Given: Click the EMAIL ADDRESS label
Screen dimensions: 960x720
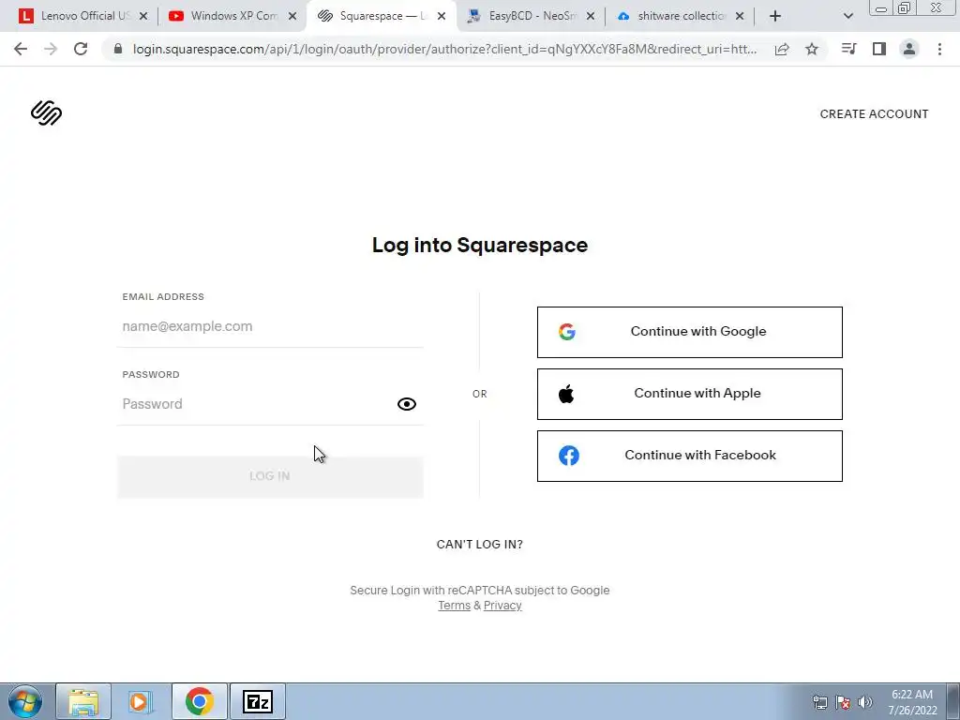Looking at the screenshot, I should (163, 297).
